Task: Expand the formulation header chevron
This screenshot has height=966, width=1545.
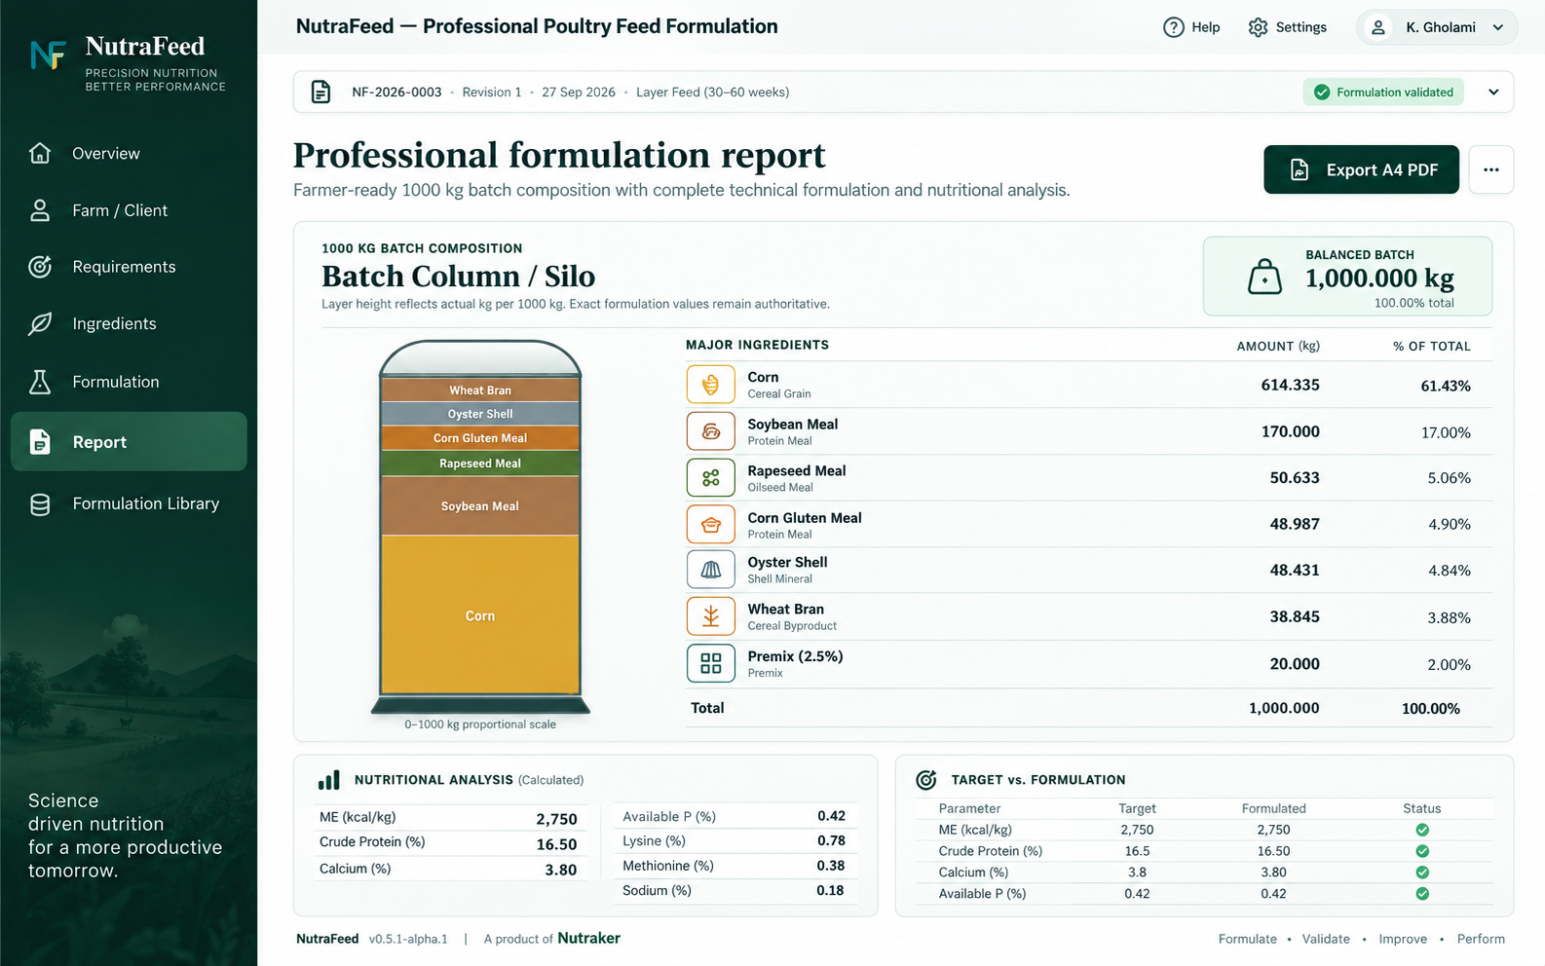Action: coord(1493,93)
